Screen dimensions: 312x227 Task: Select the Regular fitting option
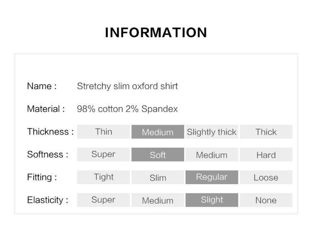pos(212,177)
